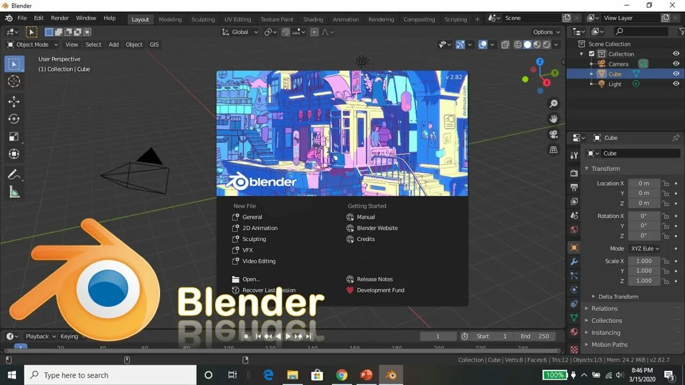Open the GIS menu in viewport header

click(154, 45)
